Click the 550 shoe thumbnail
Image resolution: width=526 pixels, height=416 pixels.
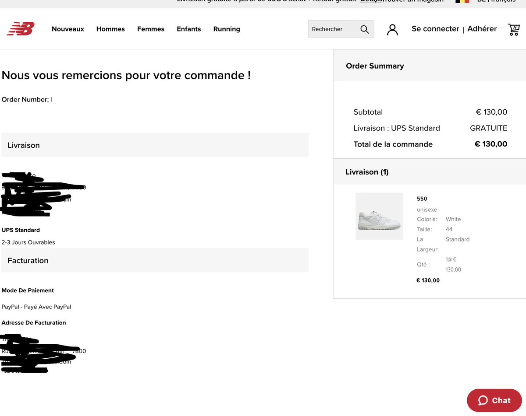click(x=379, y=216)
